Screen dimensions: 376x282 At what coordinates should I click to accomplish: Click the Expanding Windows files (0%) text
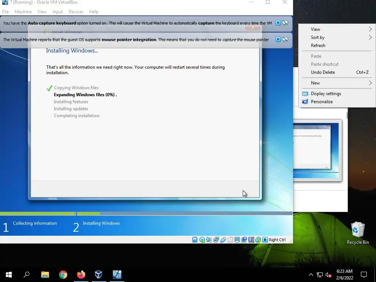pyautogui.click(x=85, y=95)
